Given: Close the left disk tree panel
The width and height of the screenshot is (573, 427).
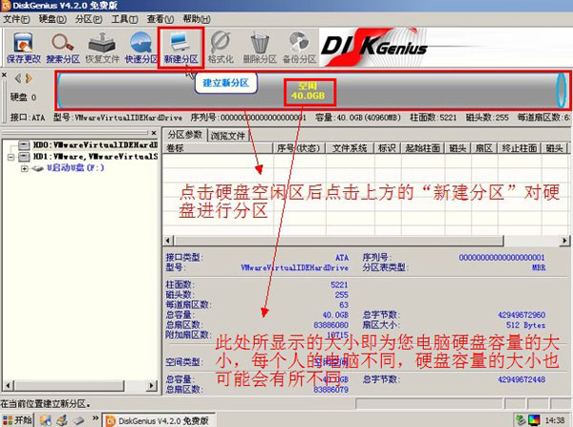Looking at the screenshot, I should click(x=154, y=133).
